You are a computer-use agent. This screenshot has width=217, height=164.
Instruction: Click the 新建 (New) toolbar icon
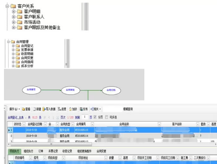34,109
